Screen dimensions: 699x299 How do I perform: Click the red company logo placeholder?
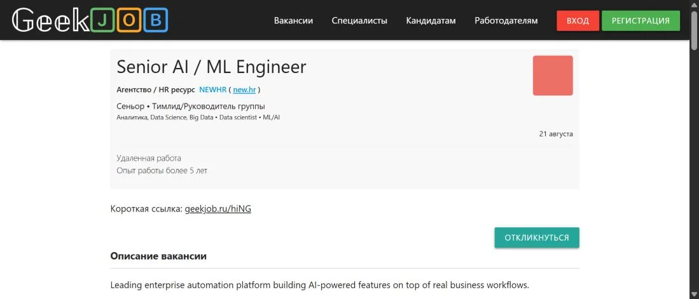pyautogui.click(x=553, y=75)
